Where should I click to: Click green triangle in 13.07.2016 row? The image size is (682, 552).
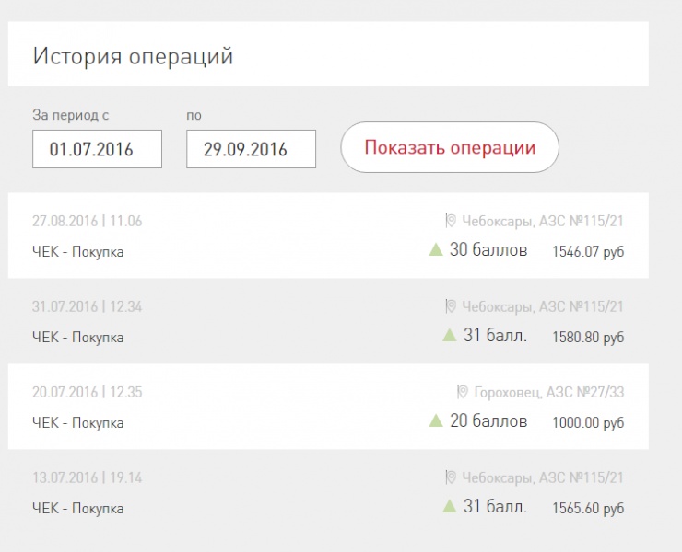coord(450,506)
